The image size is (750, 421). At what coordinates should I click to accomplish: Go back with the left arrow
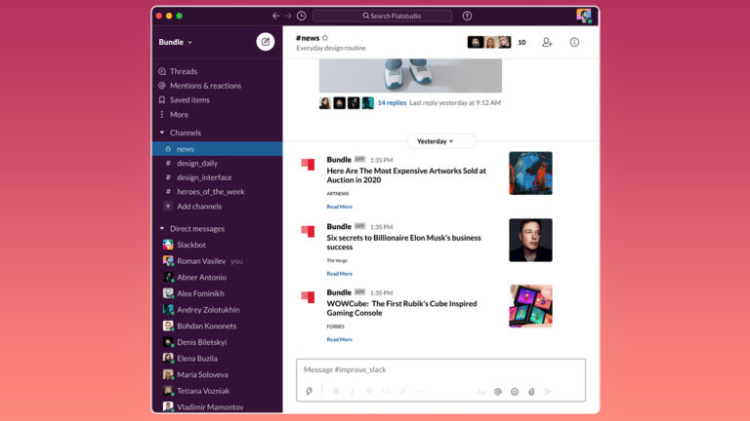(276, 16)
